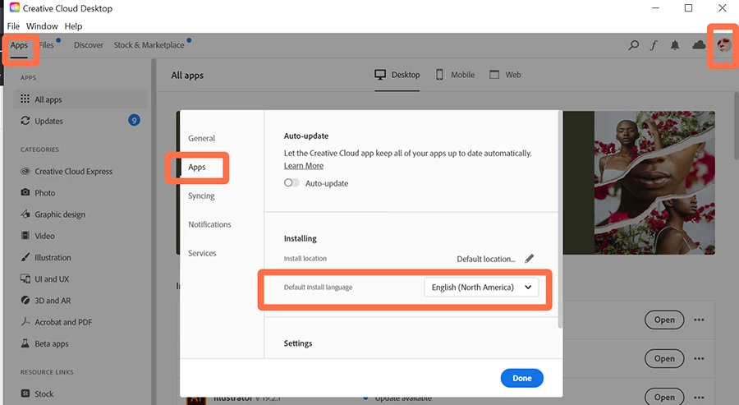Screen dimensions: 739x405
Task: Open the File menu
Action: pos(13,26)
